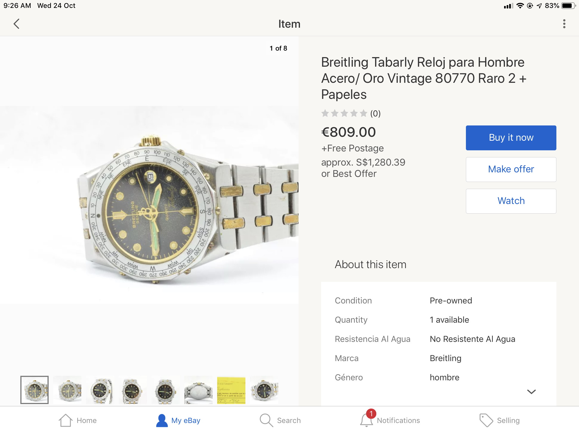Add the item via Watch button
Viewport: 579px width, 434px height.
(511, 201)
